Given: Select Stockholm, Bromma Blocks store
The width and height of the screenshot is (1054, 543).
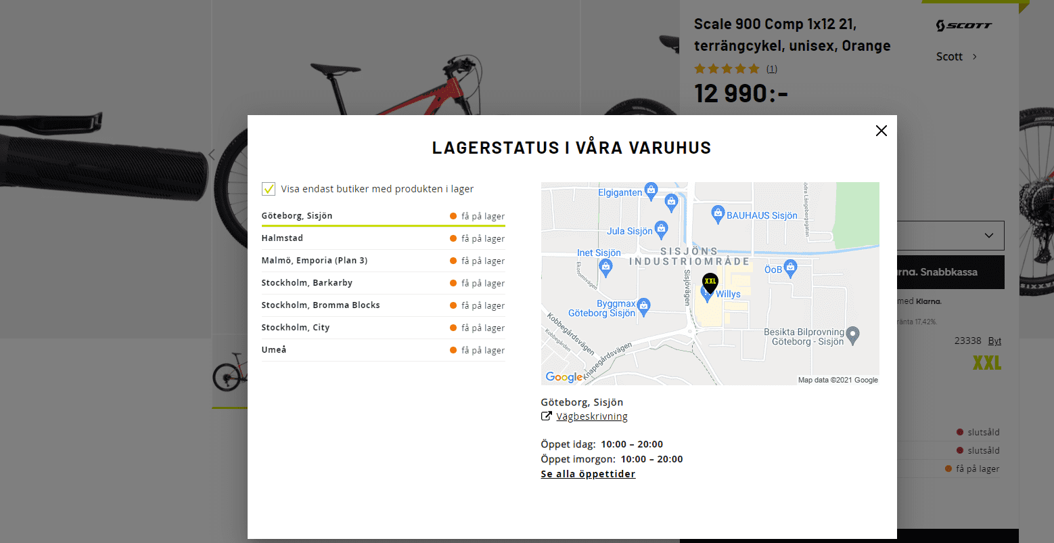Looking at the screenshot, I should click(x=383, y=305).
